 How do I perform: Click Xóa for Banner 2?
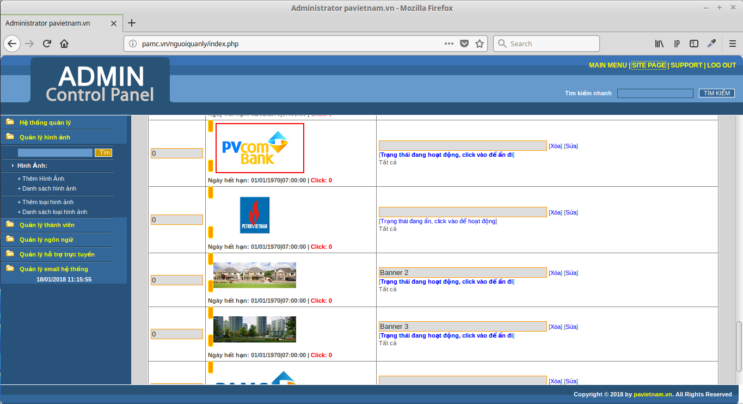[555, 273]
